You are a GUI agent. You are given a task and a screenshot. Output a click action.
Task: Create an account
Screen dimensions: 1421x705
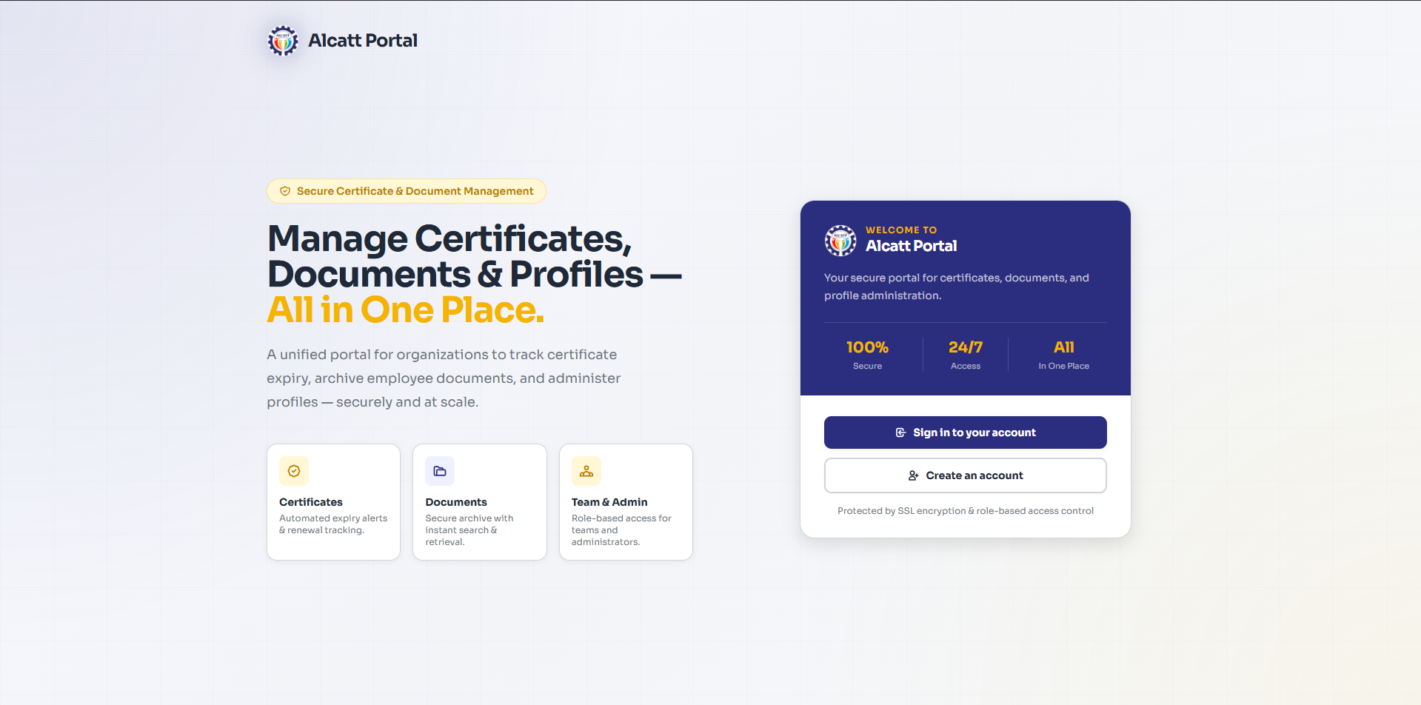click(966, 475)
